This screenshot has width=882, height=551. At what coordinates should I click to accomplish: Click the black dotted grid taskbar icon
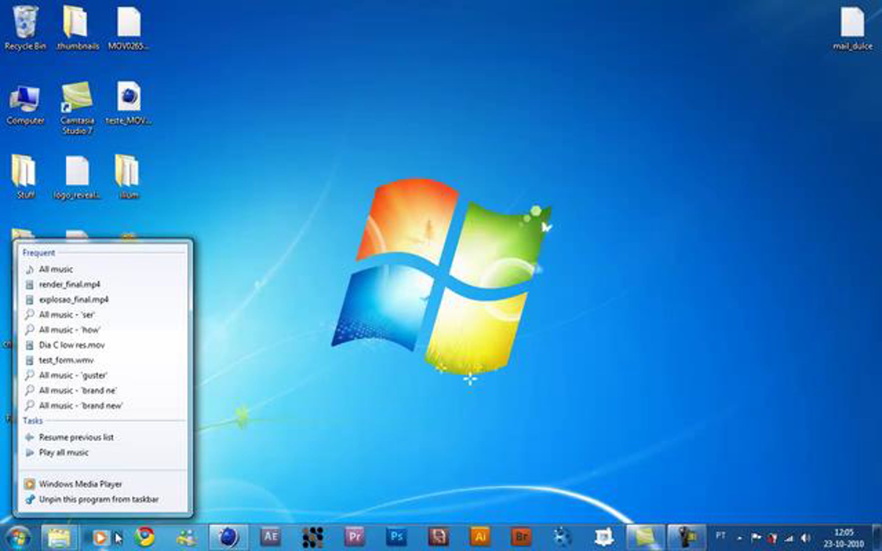coord(312,538)
